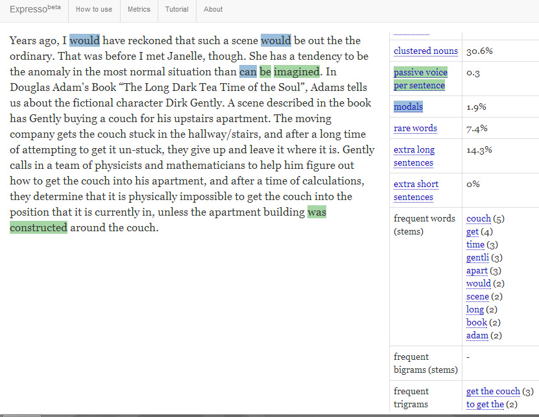This screenshot has width=539, height=417.
Task: Click the 'apart' frequent word stem
Action: click(x=477, y=270)
